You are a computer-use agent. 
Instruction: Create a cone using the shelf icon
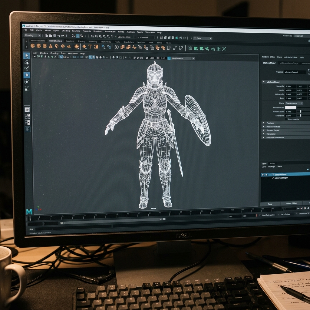click(51, 46)
